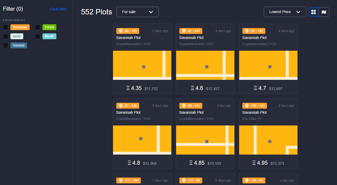
Task: Switch to map view icon
Action: (x=324, y=12)
